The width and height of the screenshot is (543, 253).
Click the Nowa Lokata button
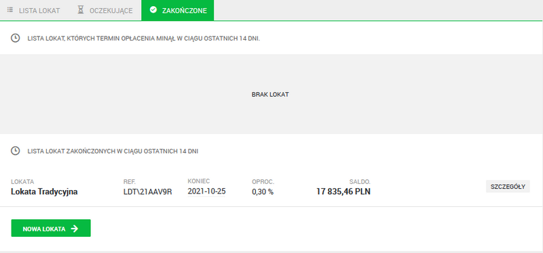coord(51,228)
